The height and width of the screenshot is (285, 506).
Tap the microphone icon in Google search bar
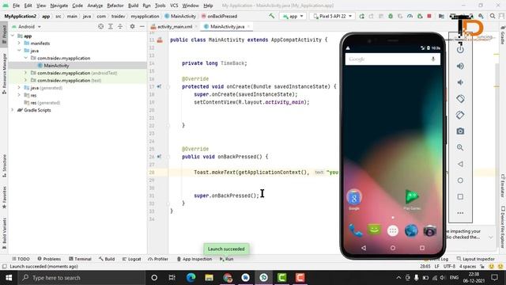coord(433,59)
